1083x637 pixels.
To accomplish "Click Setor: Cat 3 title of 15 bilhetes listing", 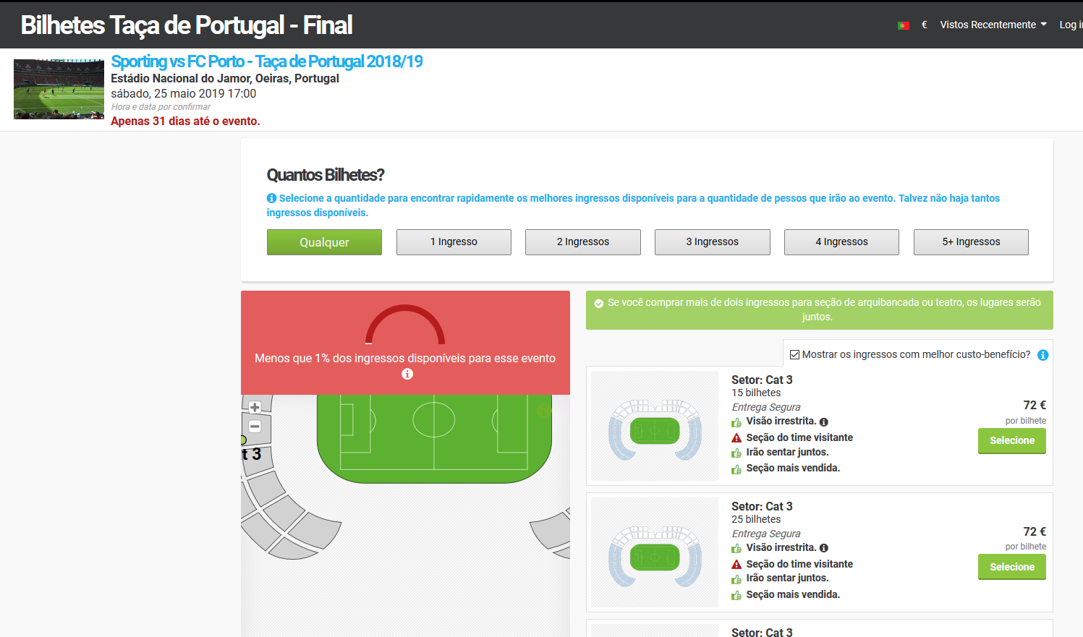I will tap(762, 380).
